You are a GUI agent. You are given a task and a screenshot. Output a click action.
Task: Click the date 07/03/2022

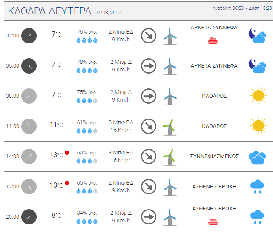click(108, 12)
